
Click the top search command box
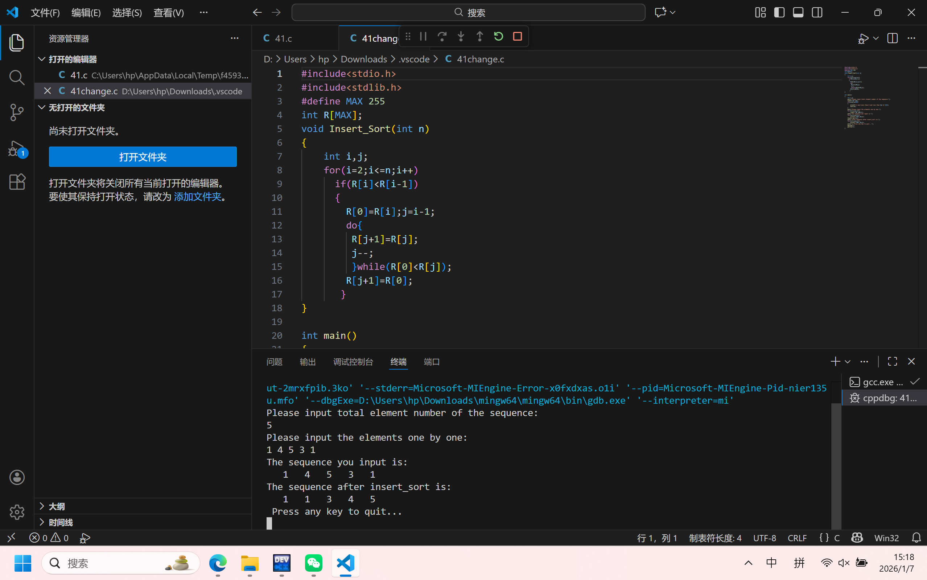[468, 13]
